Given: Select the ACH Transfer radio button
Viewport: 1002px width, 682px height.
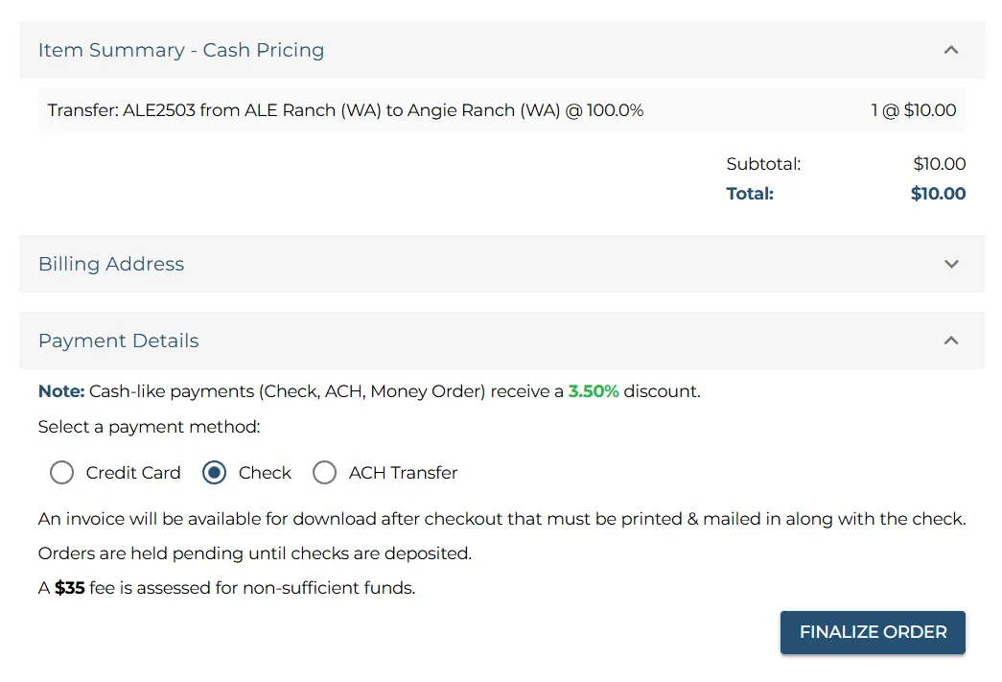Looking at the screenshot, I should [x=325, y=473].
